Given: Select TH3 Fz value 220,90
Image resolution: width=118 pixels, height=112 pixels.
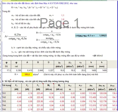Looking at the screenshot, I should click(38, 101).
